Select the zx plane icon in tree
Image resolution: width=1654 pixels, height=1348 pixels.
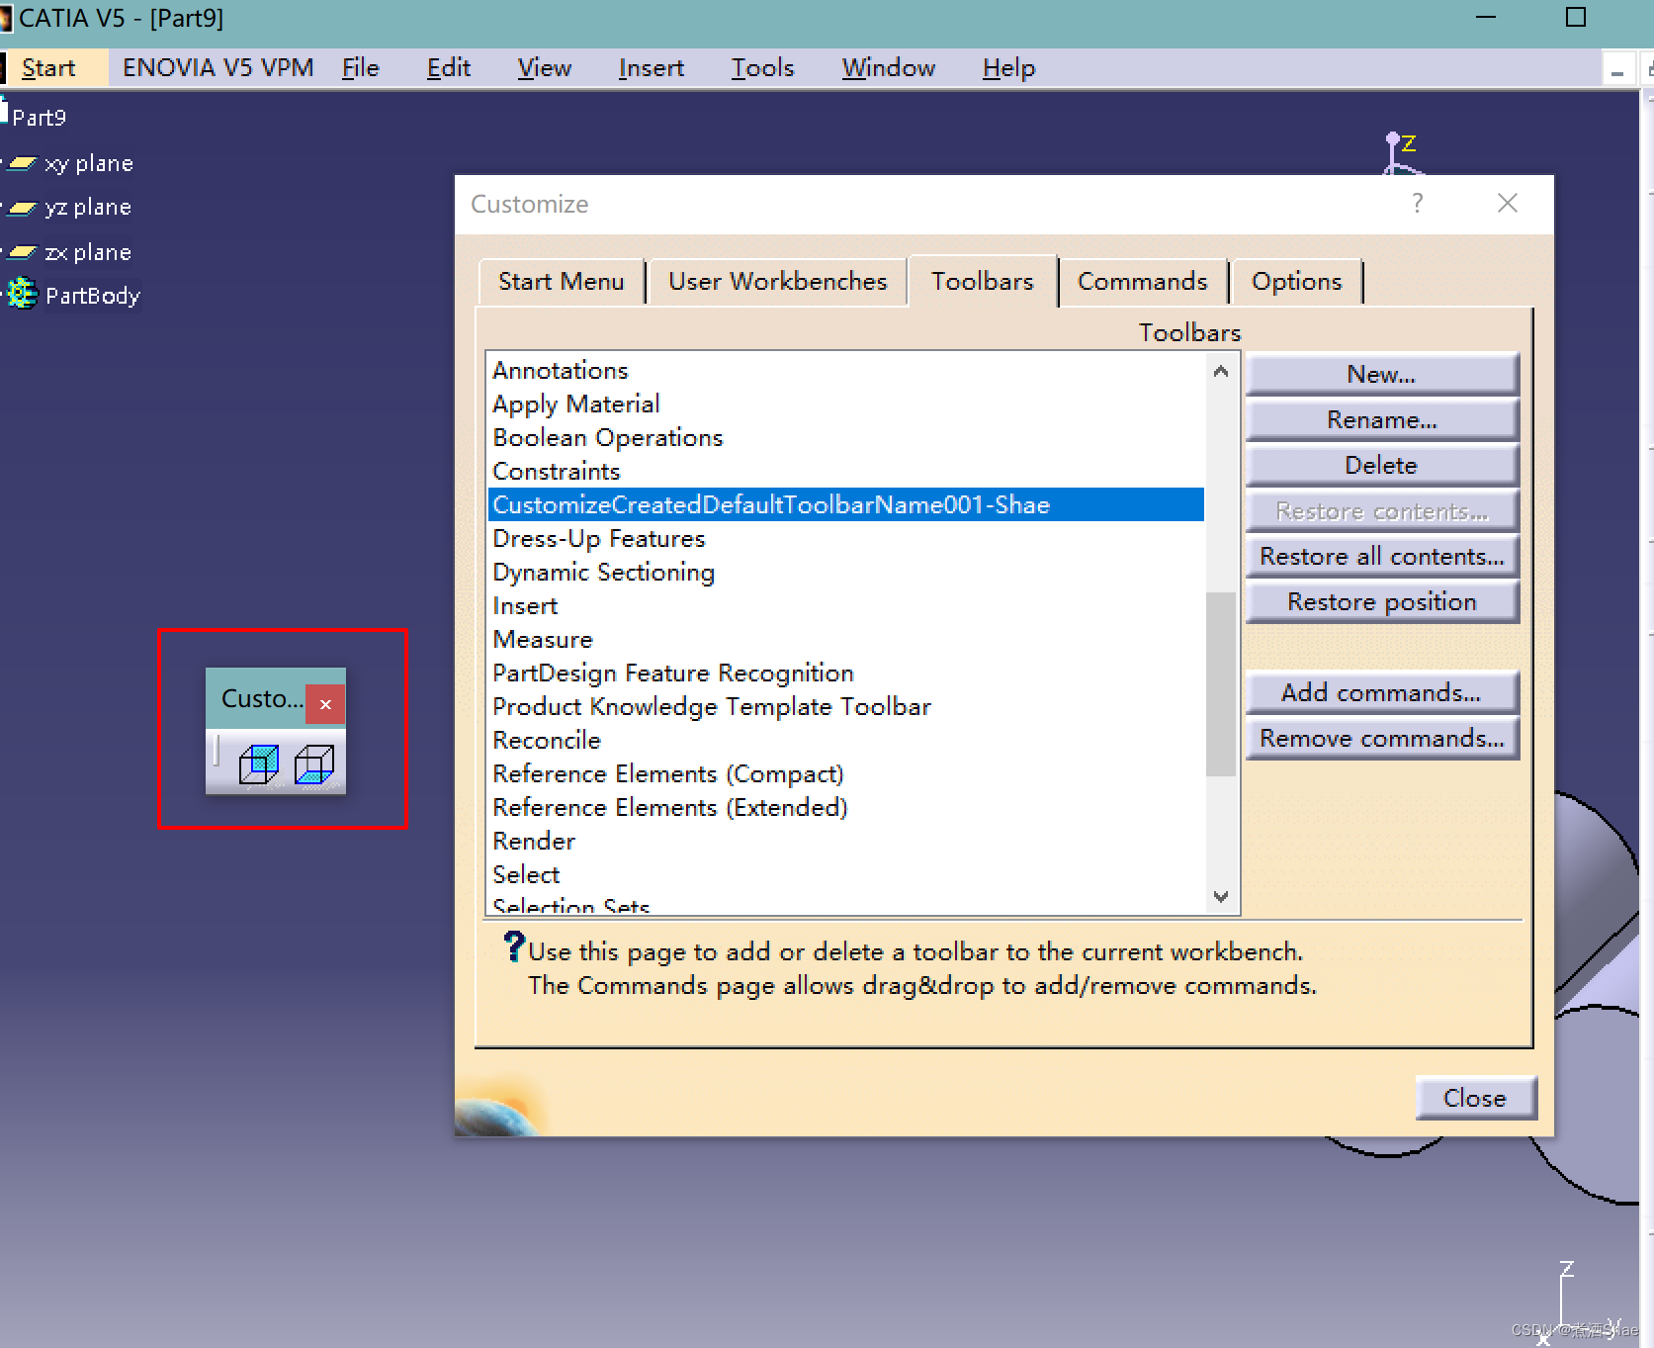pos(23,252)
